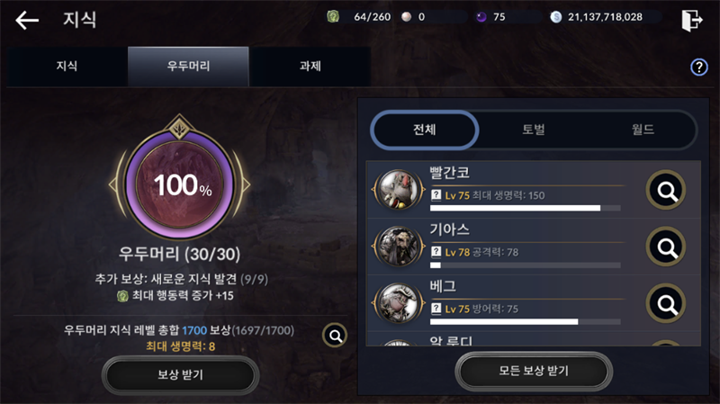This screenshot has width=720, height=404.
Task: Claim reward with 보상 받기 button
Action: click(x=181, y=375)
